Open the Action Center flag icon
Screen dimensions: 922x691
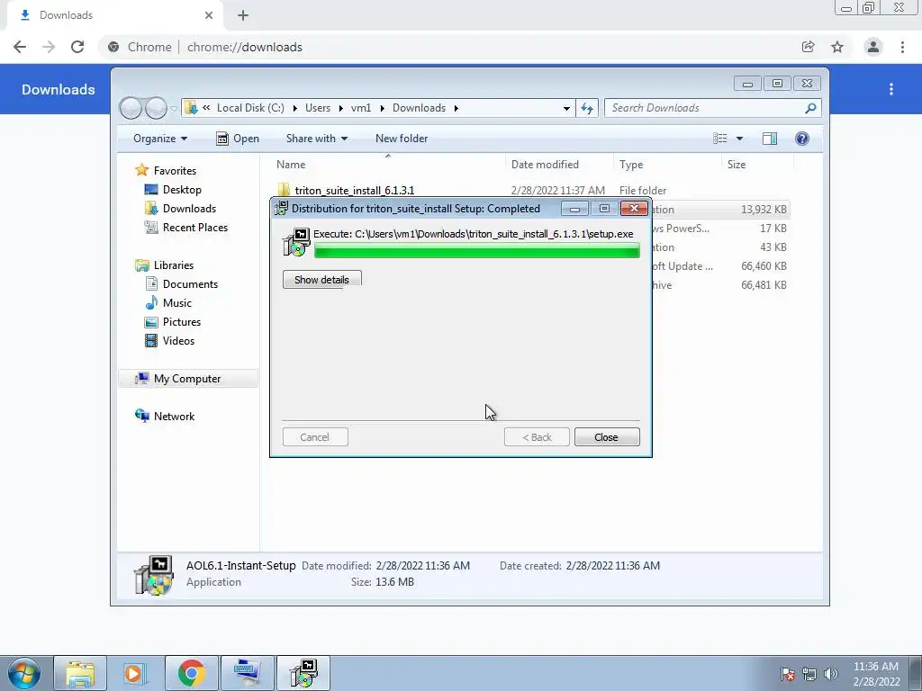click(x=788, y=674)
